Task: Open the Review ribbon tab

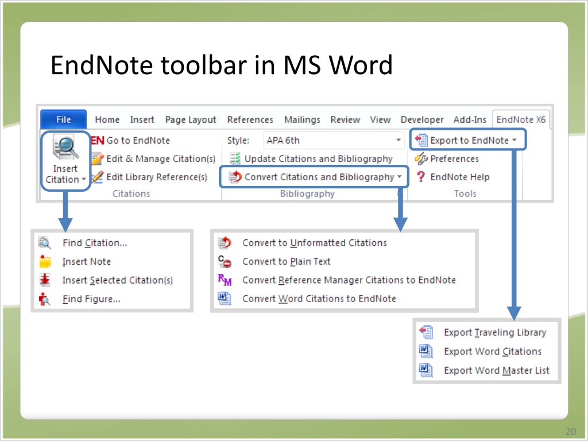Action: point(345,119)
